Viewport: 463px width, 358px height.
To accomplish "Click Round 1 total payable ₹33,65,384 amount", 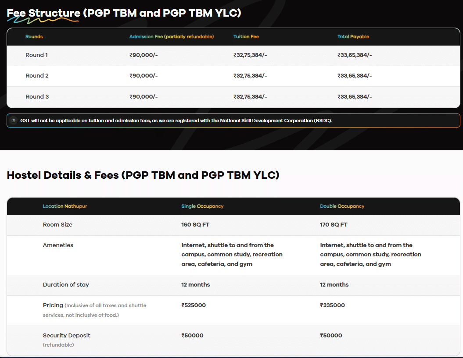I will point(354,55).
